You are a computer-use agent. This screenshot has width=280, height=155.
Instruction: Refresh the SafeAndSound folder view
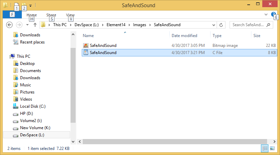pyautogui.click(x=221, y=25)
